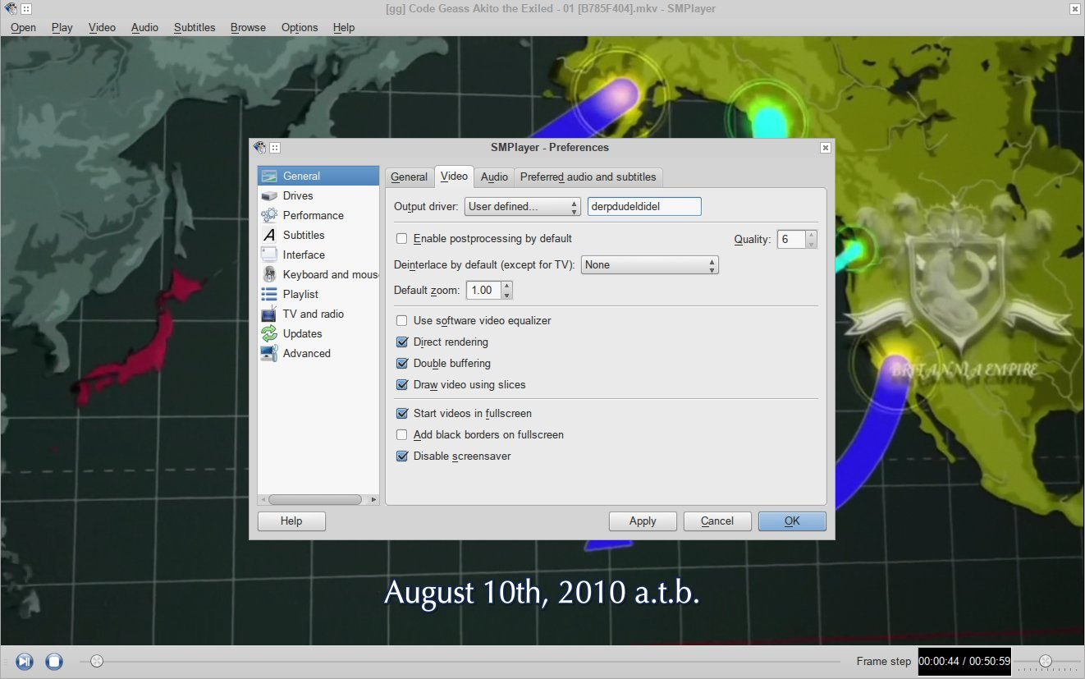Increase the Quality spinner value
Screen dimensions: 1085x679
point(812,235)
